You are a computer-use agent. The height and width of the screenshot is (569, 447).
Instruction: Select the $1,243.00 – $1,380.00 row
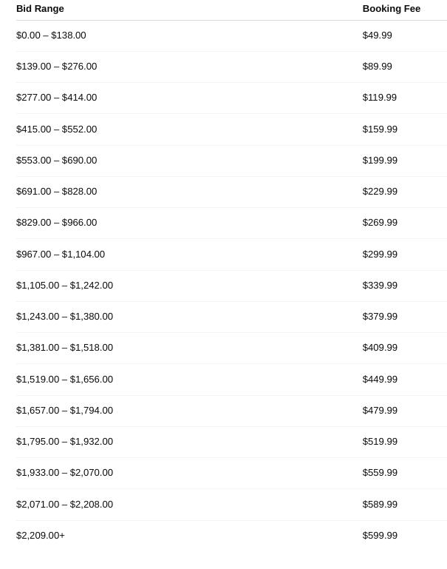64,317
